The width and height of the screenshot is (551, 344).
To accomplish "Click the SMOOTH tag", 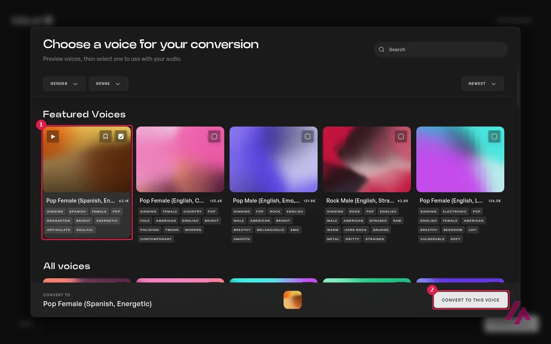I will pyautogui.click(x=242, y=239).
